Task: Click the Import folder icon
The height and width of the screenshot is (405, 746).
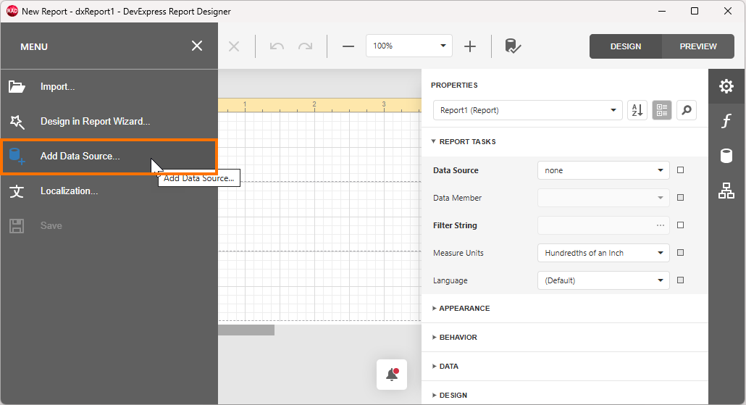Action: click(17, 87)
